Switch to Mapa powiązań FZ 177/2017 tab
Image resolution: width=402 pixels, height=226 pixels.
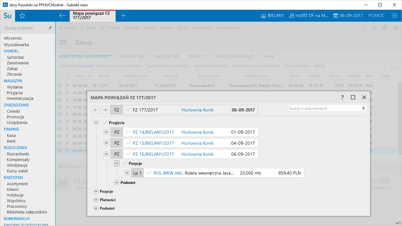click(x=92, y=16)
